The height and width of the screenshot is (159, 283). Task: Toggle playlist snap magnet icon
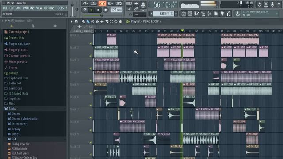[76, 22]
